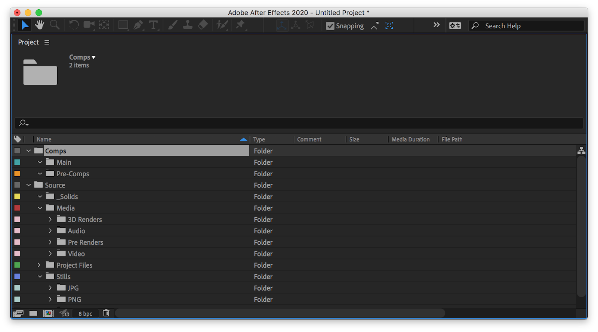Open the project flowchart view icon
598x332 pixels.
[x=581, y=151]
